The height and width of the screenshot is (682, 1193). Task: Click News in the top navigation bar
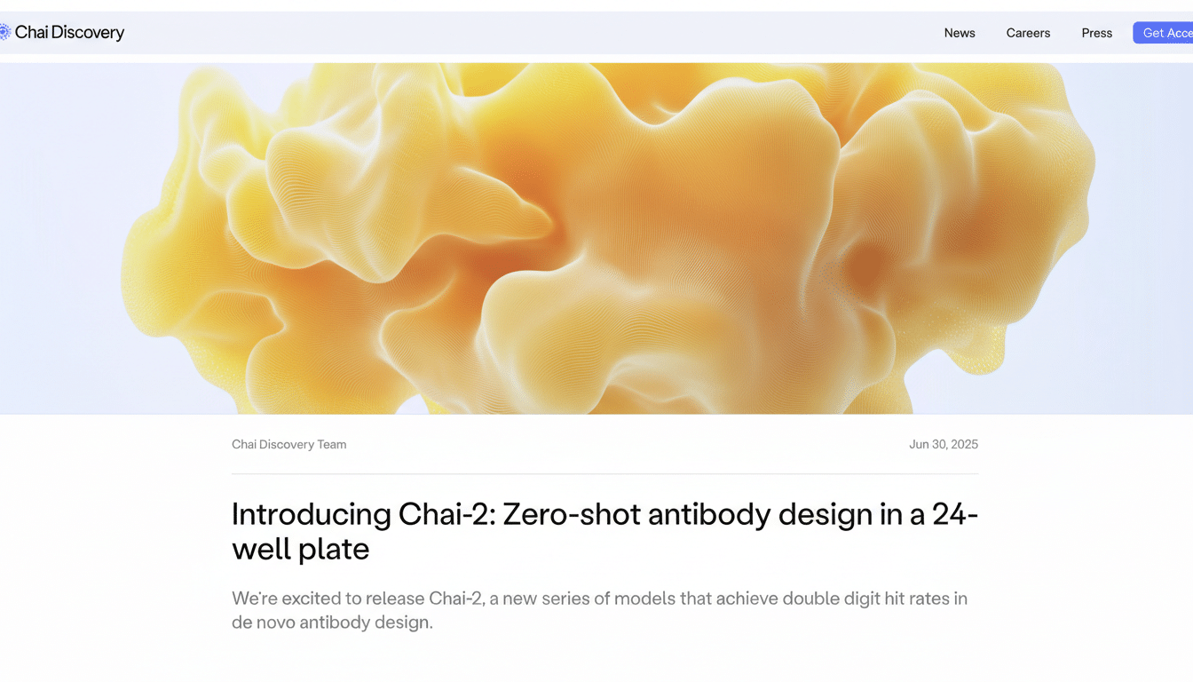pyautogui.click(x=960, y=33)
